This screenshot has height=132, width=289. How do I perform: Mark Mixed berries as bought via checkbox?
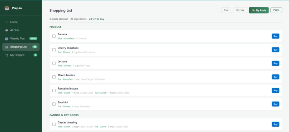(54, 77)
